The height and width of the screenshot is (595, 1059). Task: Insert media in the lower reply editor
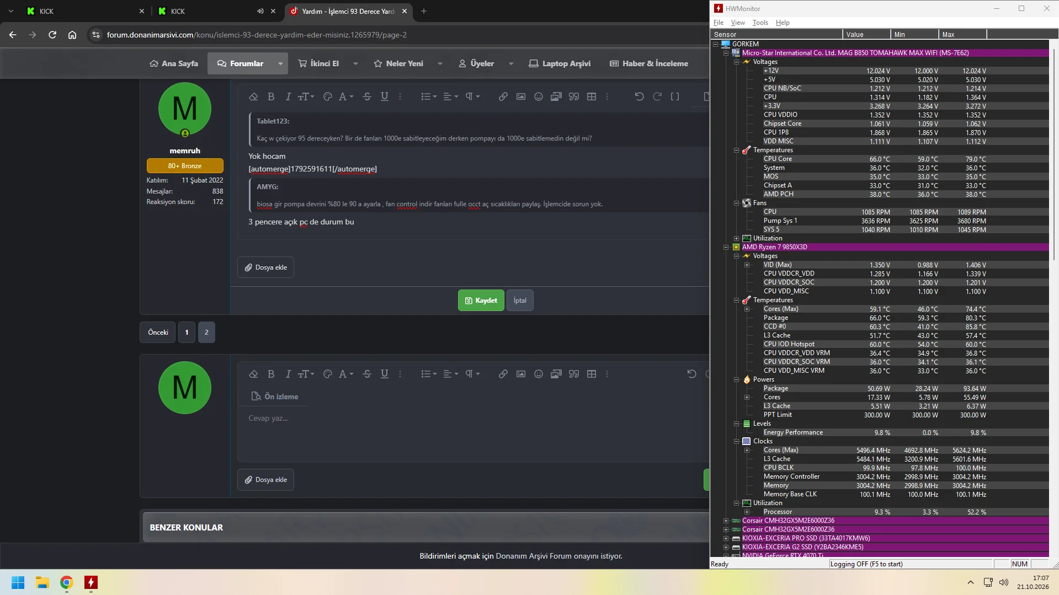556,374
